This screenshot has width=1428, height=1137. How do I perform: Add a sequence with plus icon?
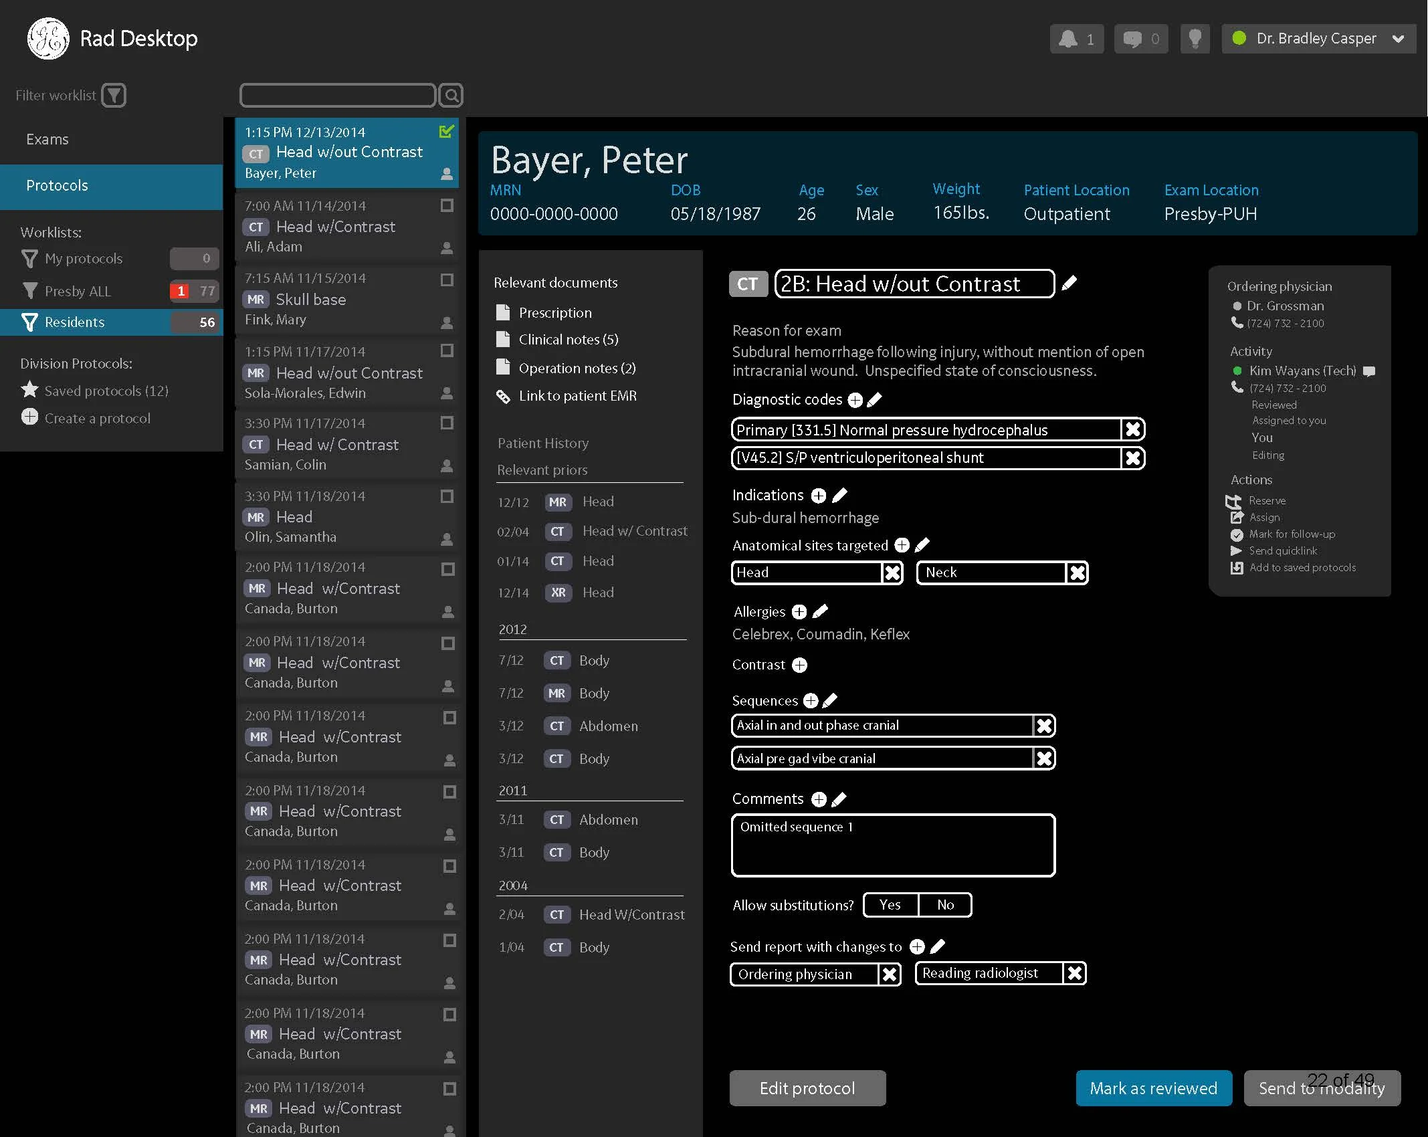(811, 700)
